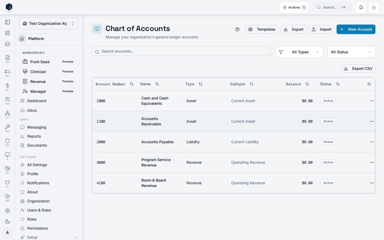Open Revenue workspace

(x=48, y=82)
